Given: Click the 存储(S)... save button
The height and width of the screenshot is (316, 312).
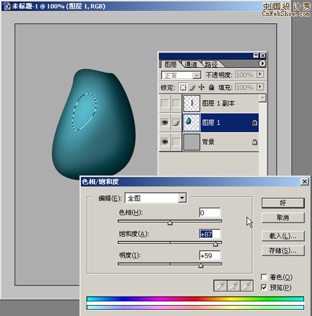Looking at the screenshot, I should [283, 251].
